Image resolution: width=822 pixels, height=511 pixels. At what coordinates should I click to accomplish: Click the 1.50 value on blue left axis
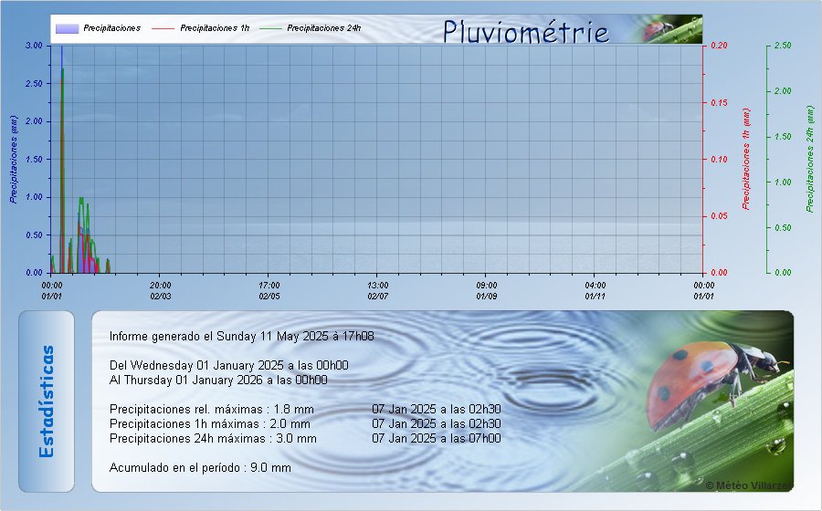pyautogui.click(x=34, y=159)
